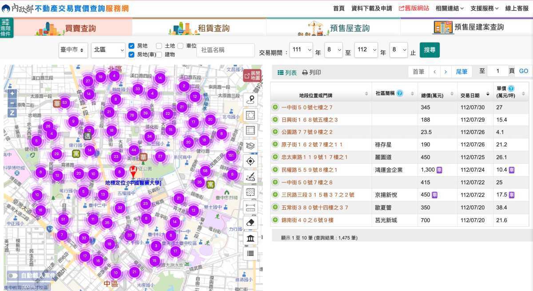Expand details for 錦南街40之6號9樓 row
The width and height of the screenshot is (533, 291).
click(x=275, y=220)
